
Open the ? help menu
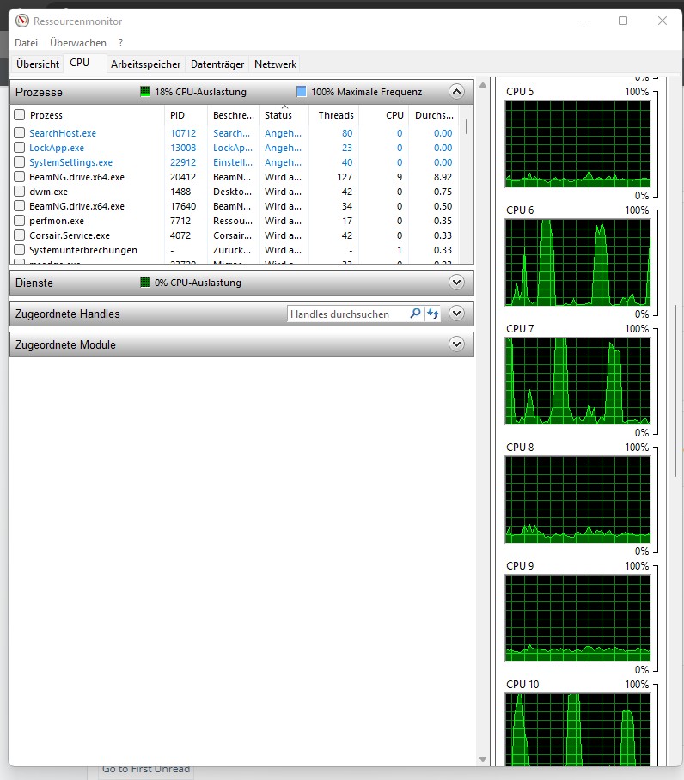pyautogui.click(x=121, y=43)
